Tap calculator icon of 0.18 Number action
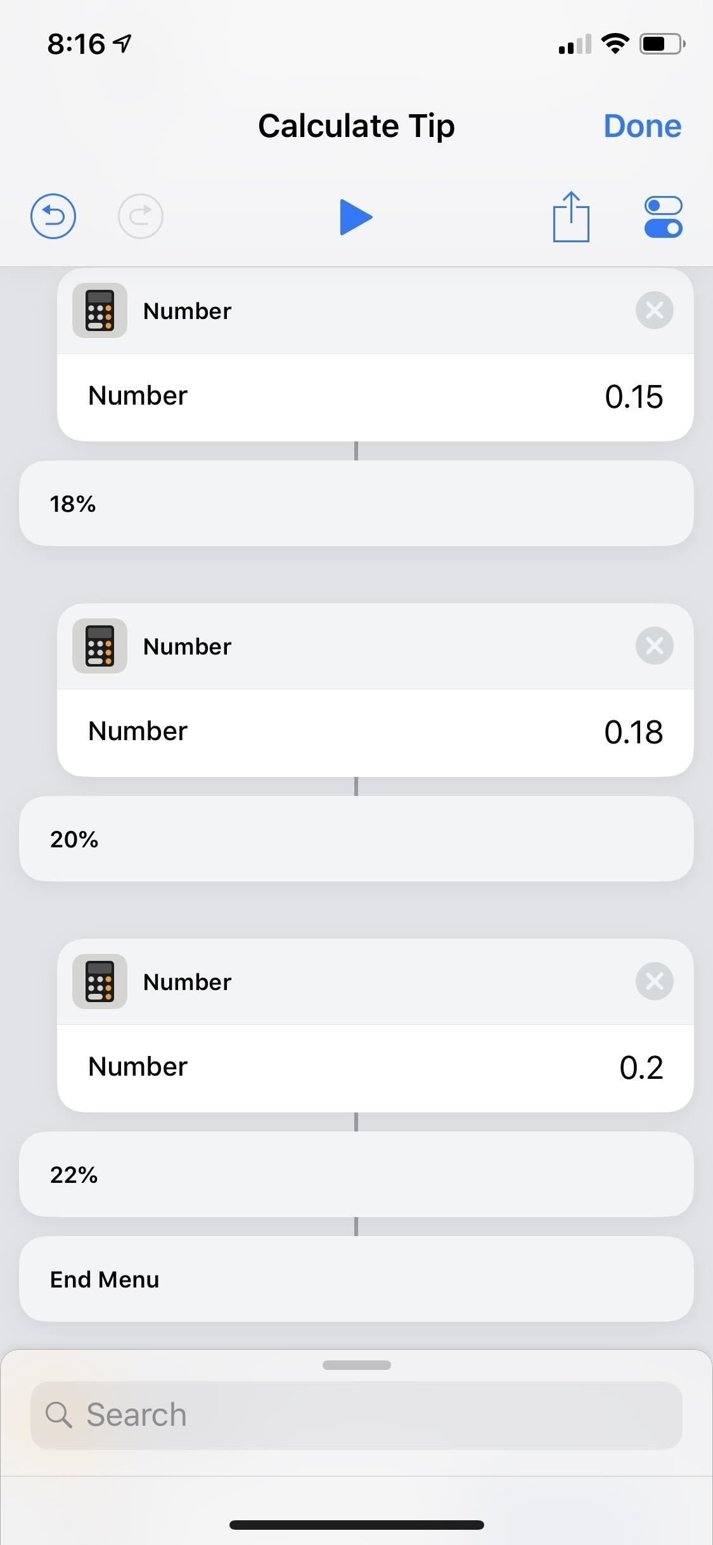 point(100,646)
